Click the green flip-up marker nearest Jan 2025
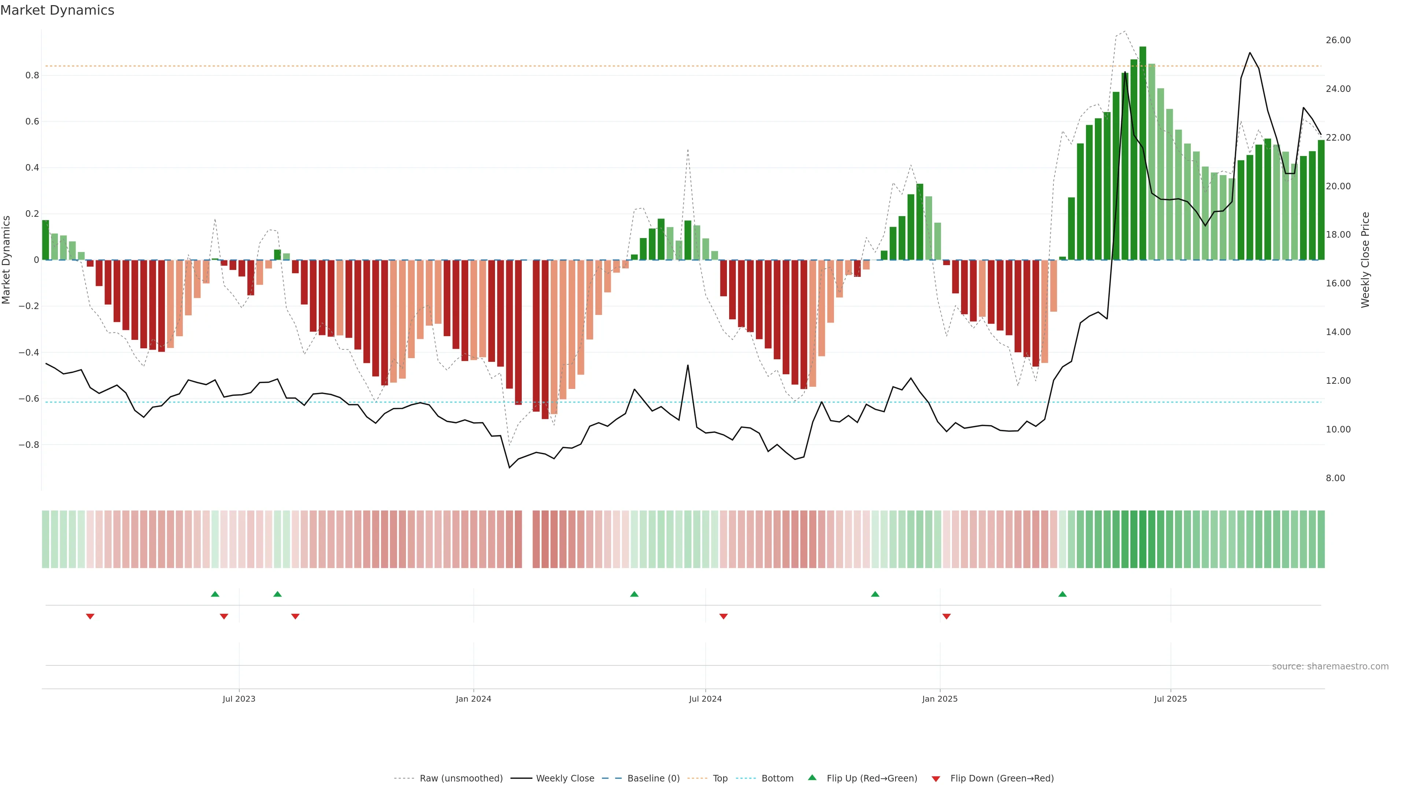Image resolution: width=1407 pixels, height=791 pixels. click(x=875, y=594)
